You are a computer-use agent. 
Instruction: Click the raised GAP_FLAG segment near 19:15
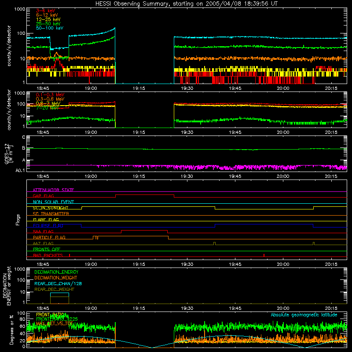click(x=145, y=195)
